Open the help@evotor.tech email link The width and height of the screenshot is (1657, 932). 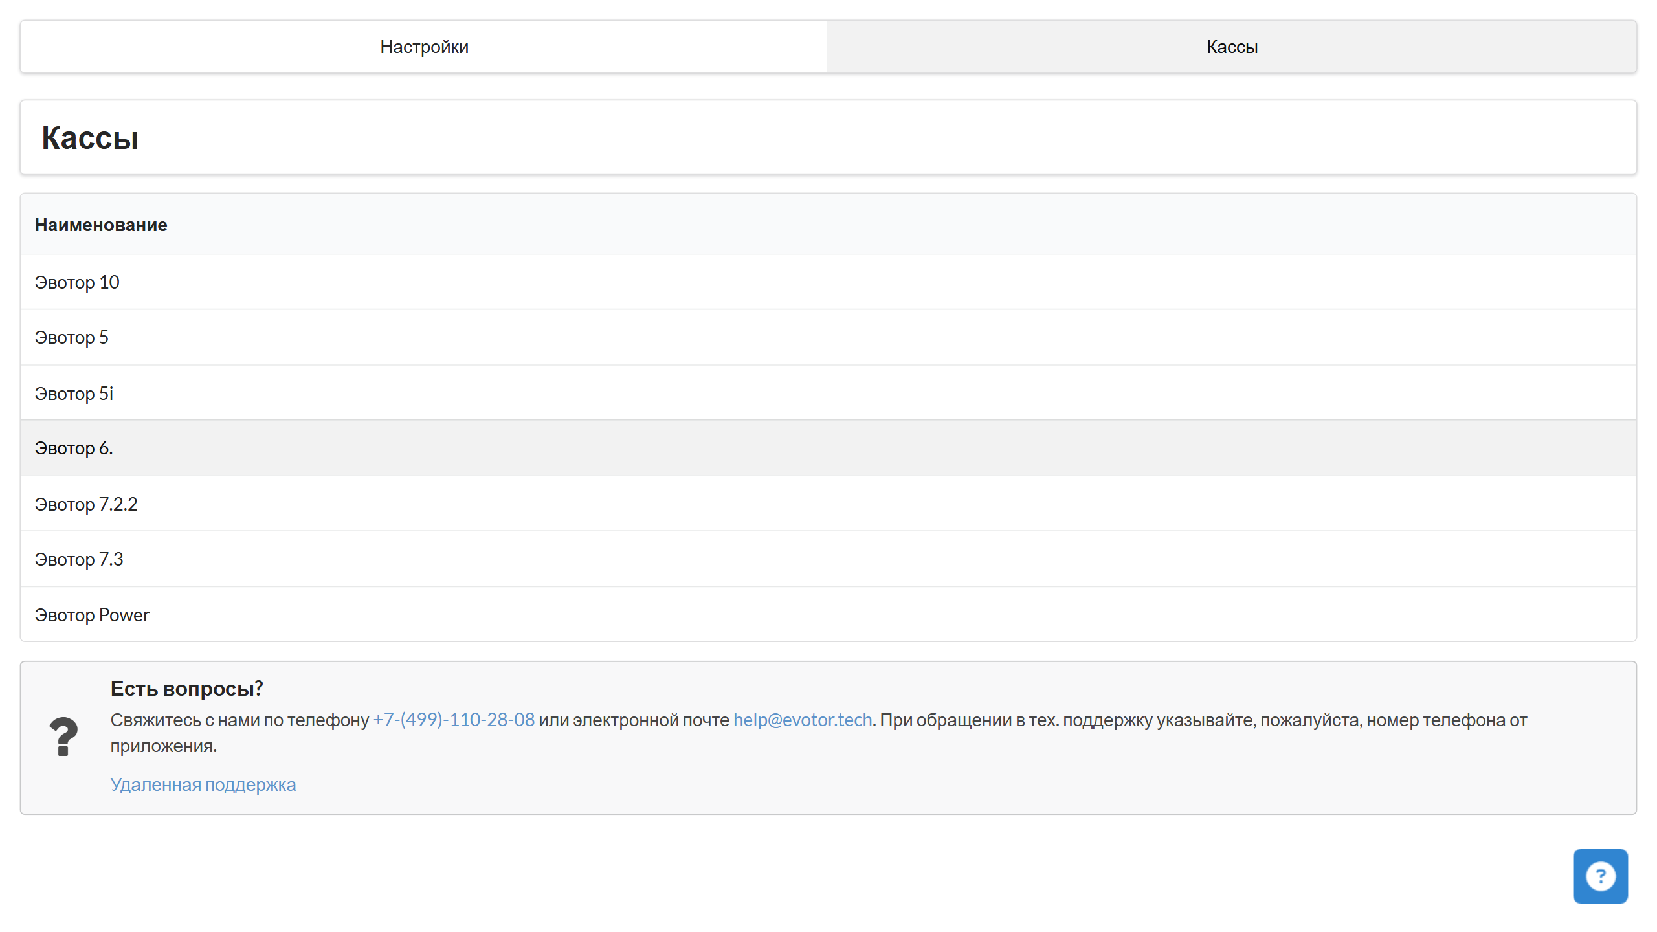point(802,720)
